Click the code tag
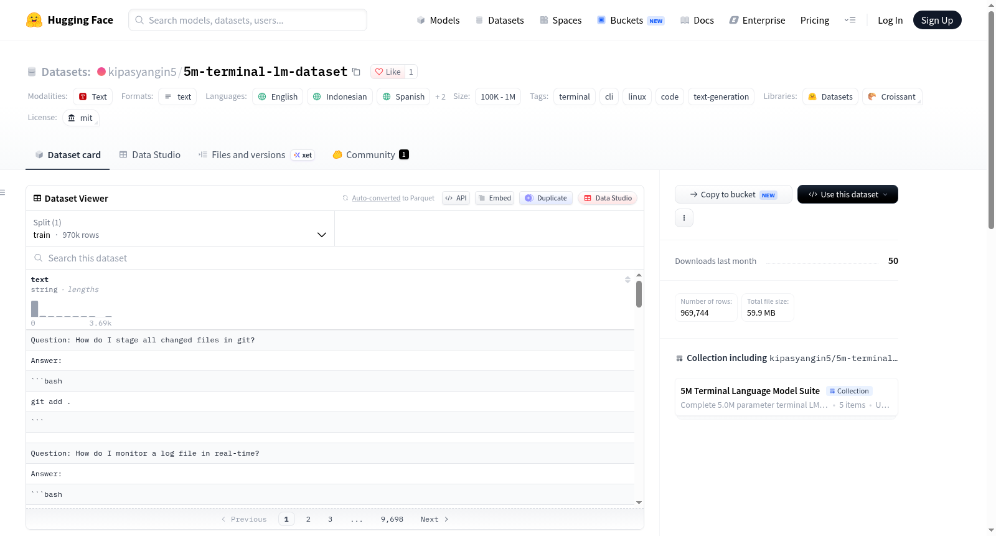 [670, 96]
